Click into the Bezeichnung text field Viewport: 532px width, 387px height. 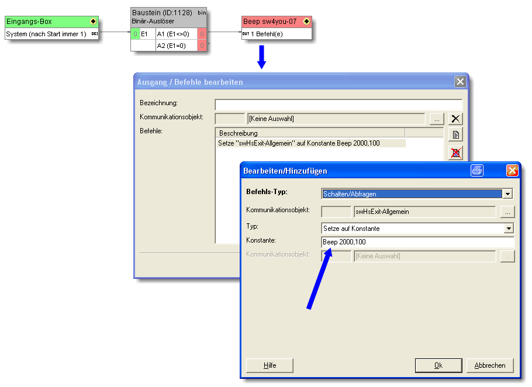click(x=338, y=105)
